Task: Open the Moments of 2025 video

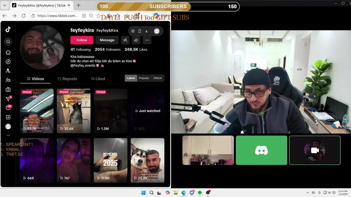Action: point(111,160)
